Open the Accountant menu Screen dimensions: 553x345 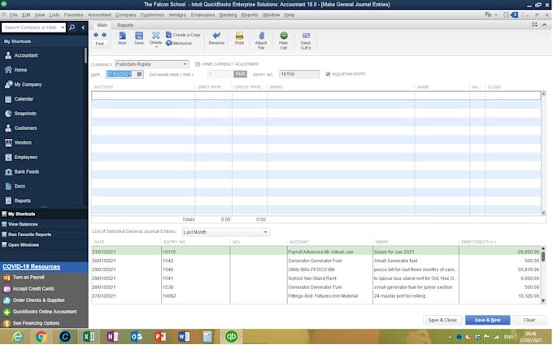(x=99, y=15)
